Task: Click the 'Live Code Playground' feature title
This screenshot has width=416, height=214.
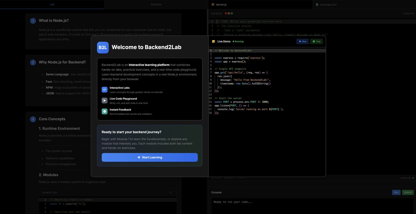Action: pos(123,99)
